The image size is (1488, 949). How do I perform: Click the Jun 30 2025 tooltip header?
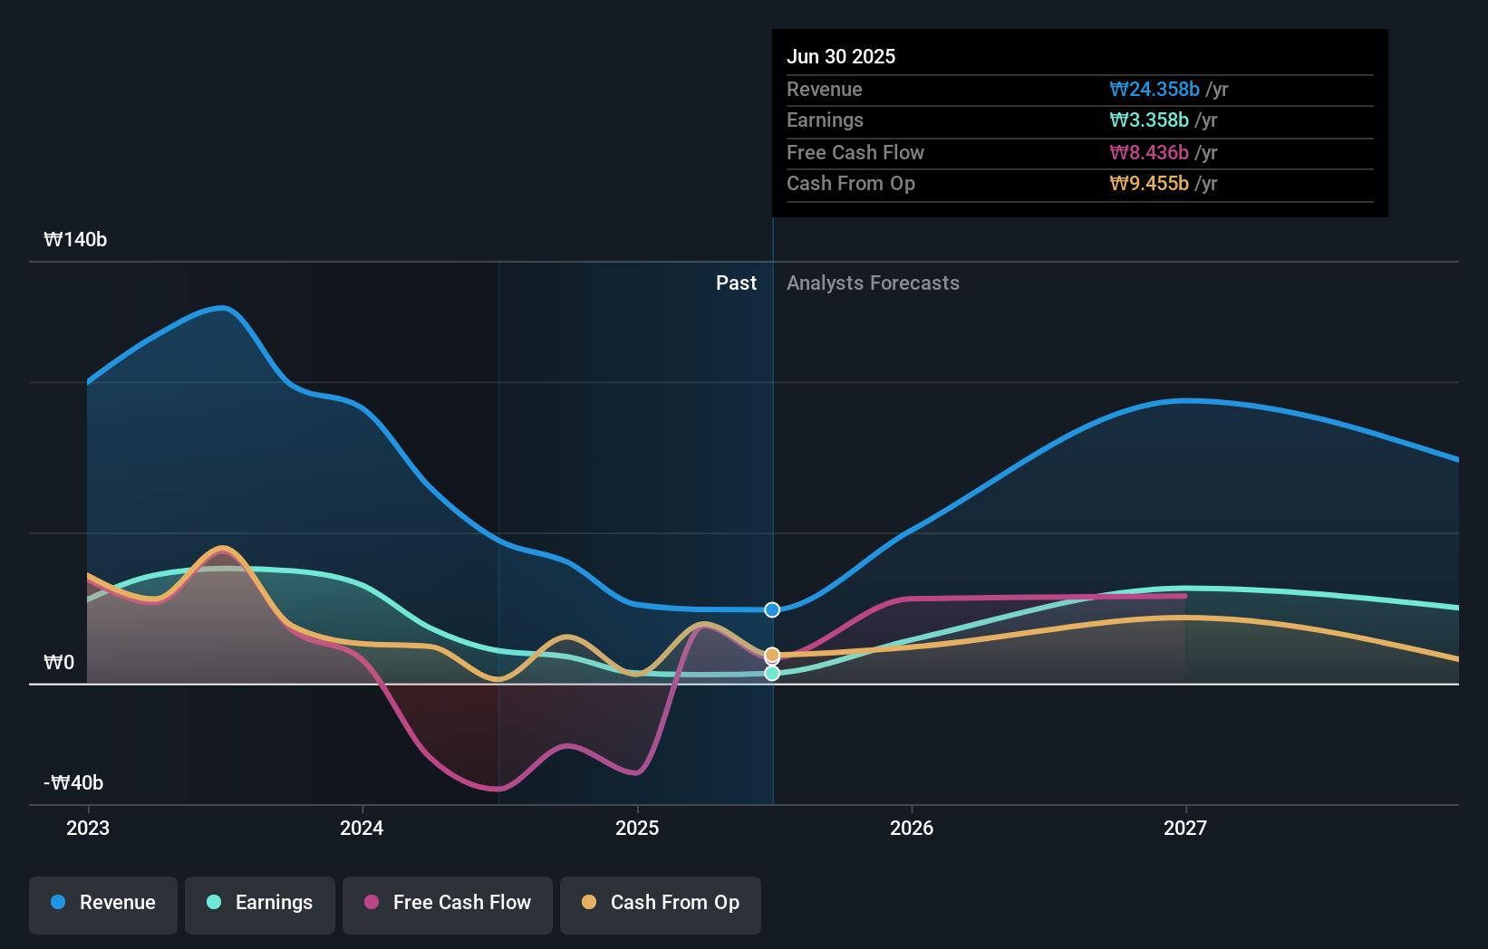coord(841,56)
